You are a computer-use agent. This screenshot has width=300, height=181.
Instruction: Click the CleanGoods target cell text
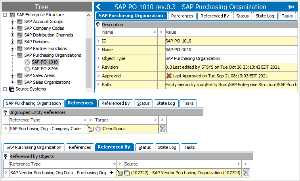(x=114, y=129)
